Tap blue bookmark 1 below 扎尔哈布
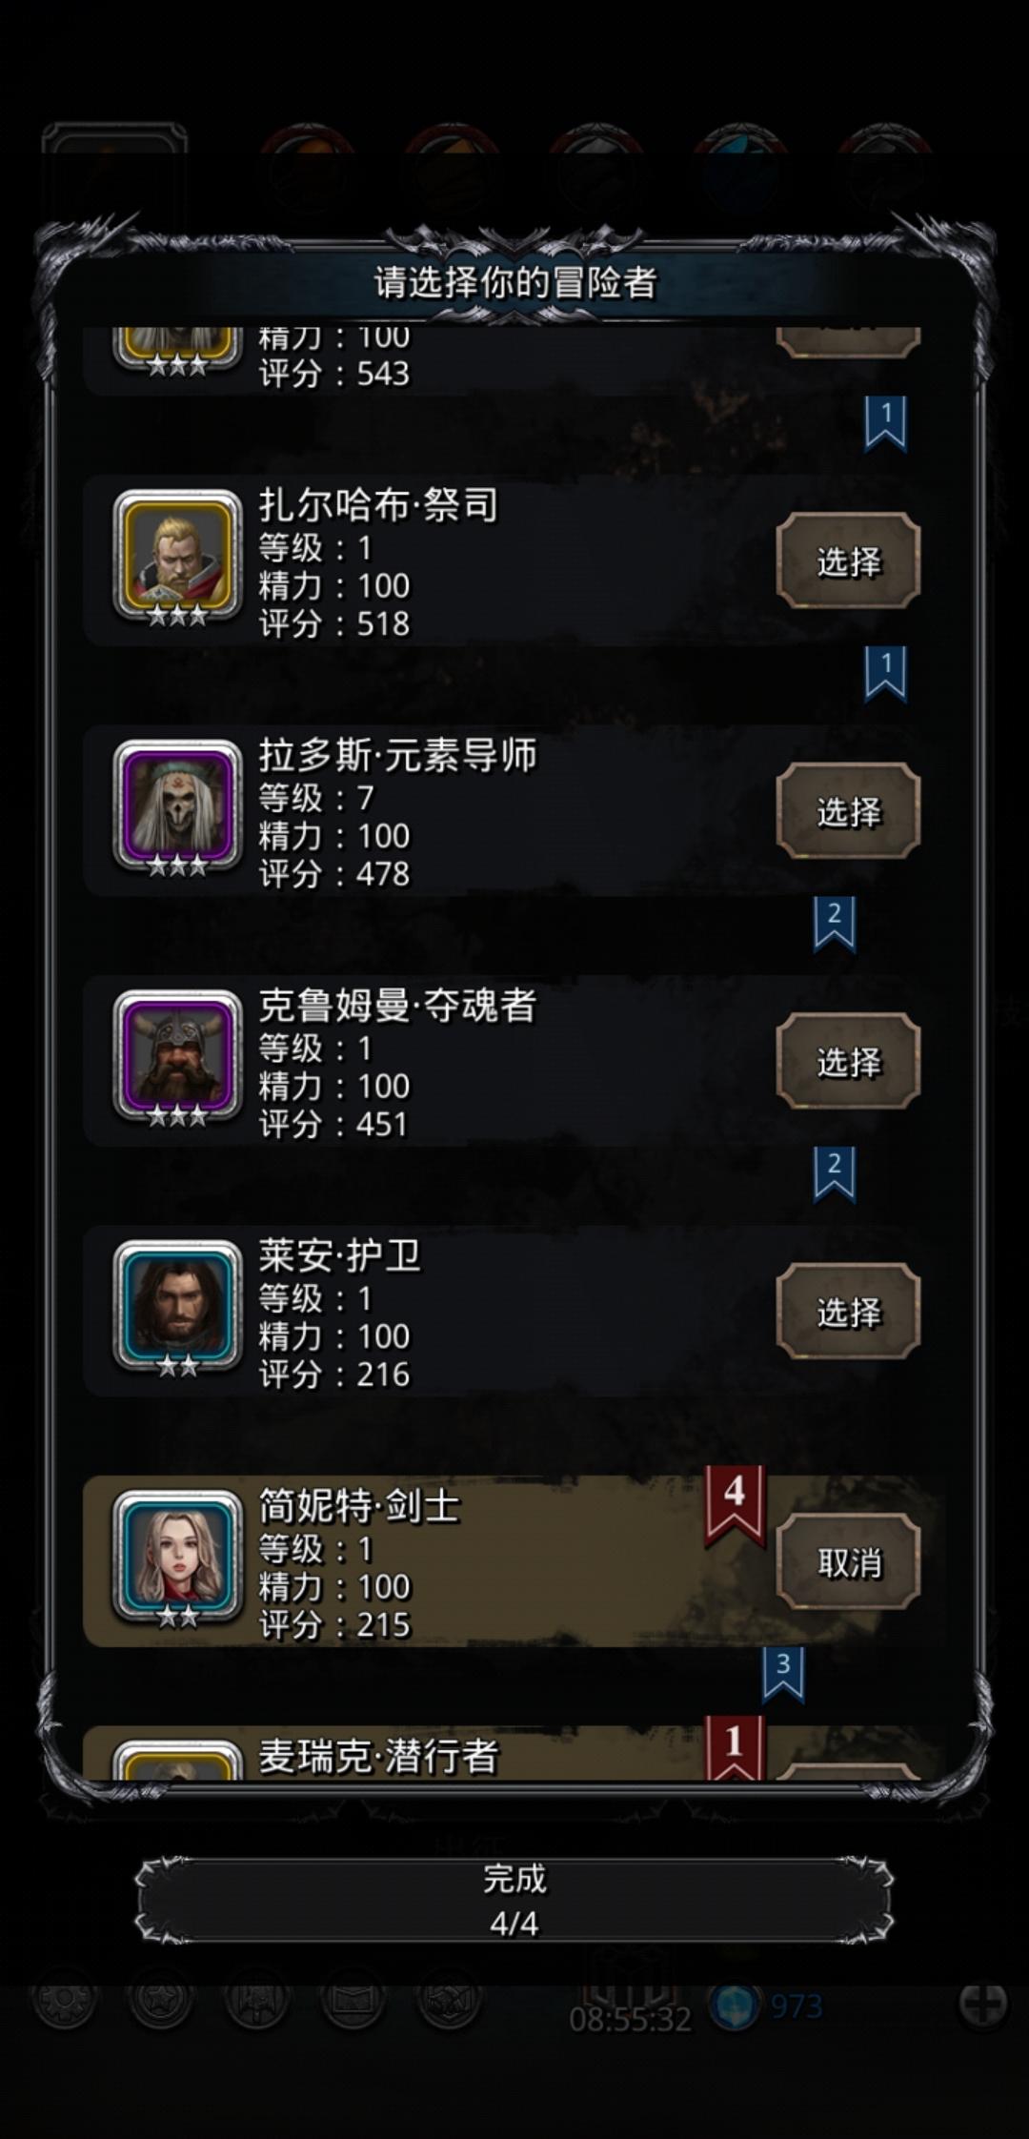The height and width of the screenshot is (2139, 1029). click(x=885, y=674)
